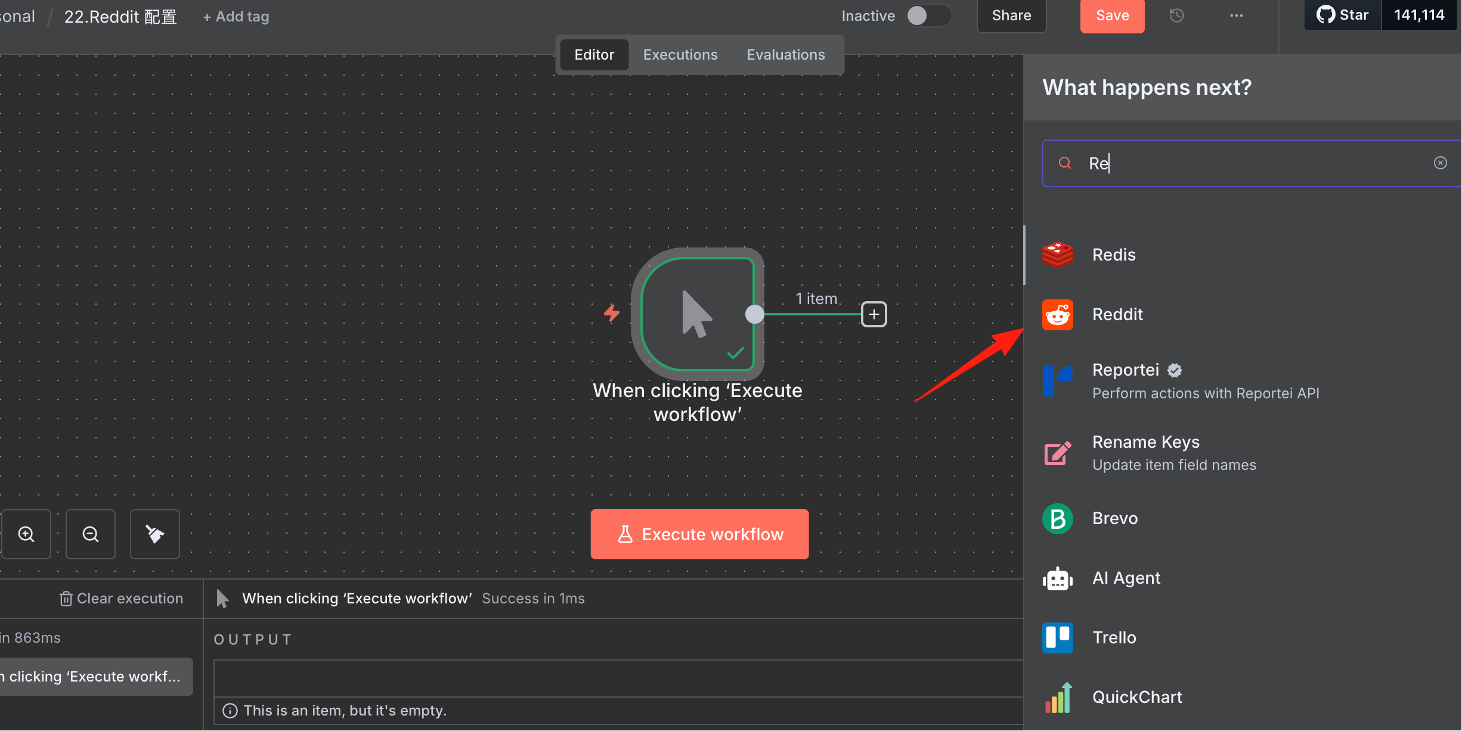Add the Rename Keys node
The height and width of the screenshot is (731, 1462).
(x=1243, y=453)
